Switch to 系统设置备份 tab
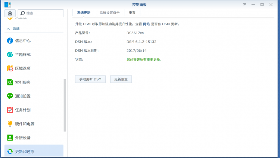This screenshot has height=158, width=280. [110, 13]
